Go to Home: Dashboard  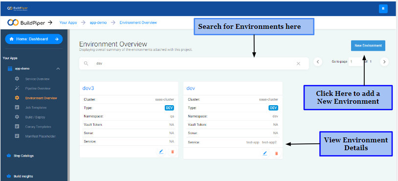click(x=34, y=39)
